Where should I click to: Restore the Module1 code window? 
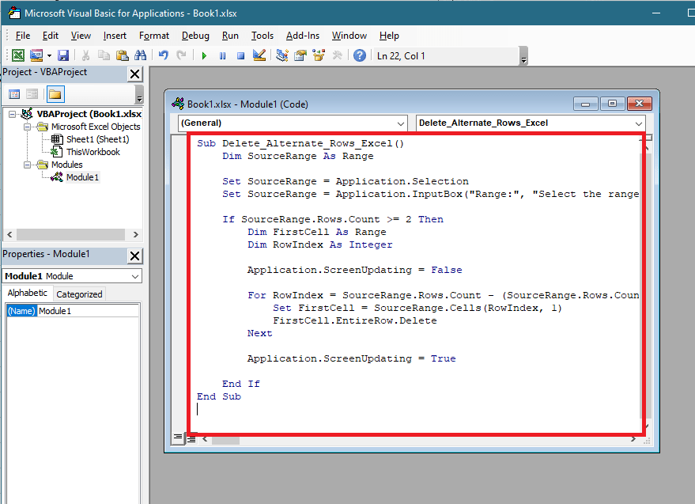(x=612, y=104)
